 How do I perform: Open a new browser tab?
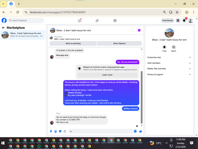19,4
